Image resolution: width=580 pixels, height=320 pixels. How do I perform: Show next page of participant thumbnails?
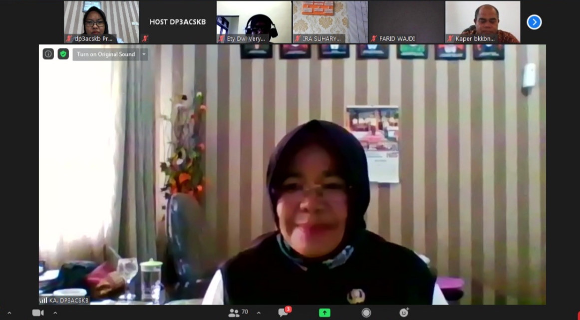coord(534,22)
